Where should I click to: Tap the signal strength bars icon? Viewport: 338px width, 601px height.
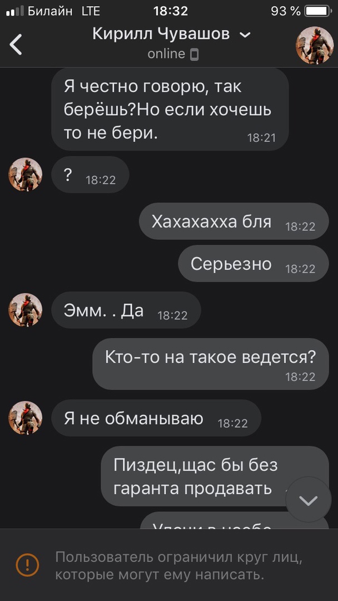pos(15,11)
